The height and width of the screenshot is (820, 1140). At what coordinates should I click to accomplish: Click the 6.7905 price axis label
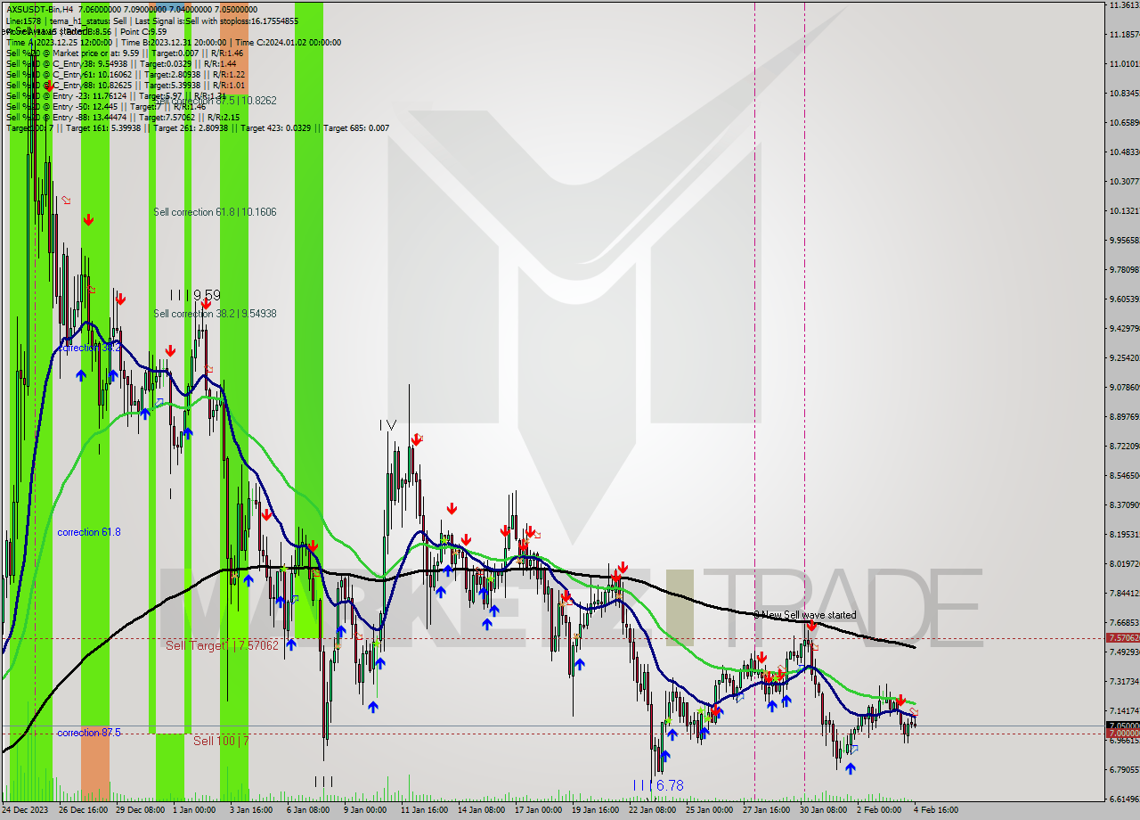point(1124,770)
